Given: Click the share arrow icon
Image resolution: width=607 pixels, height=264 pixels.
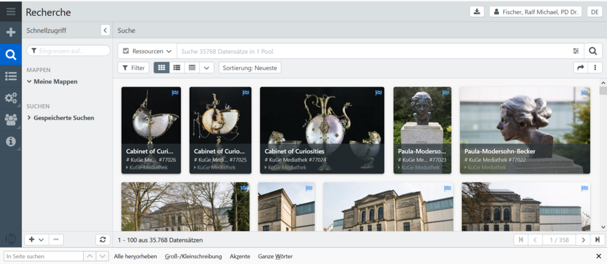Looking at the screenshot, I should pyautogui.click(x=580, y=68).
